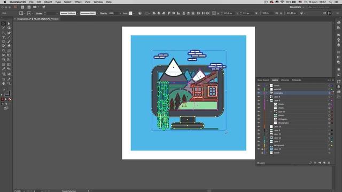Expand the background layer
Image resolution: width=342 pixels, height=192 pixels.
click(267, 145)
